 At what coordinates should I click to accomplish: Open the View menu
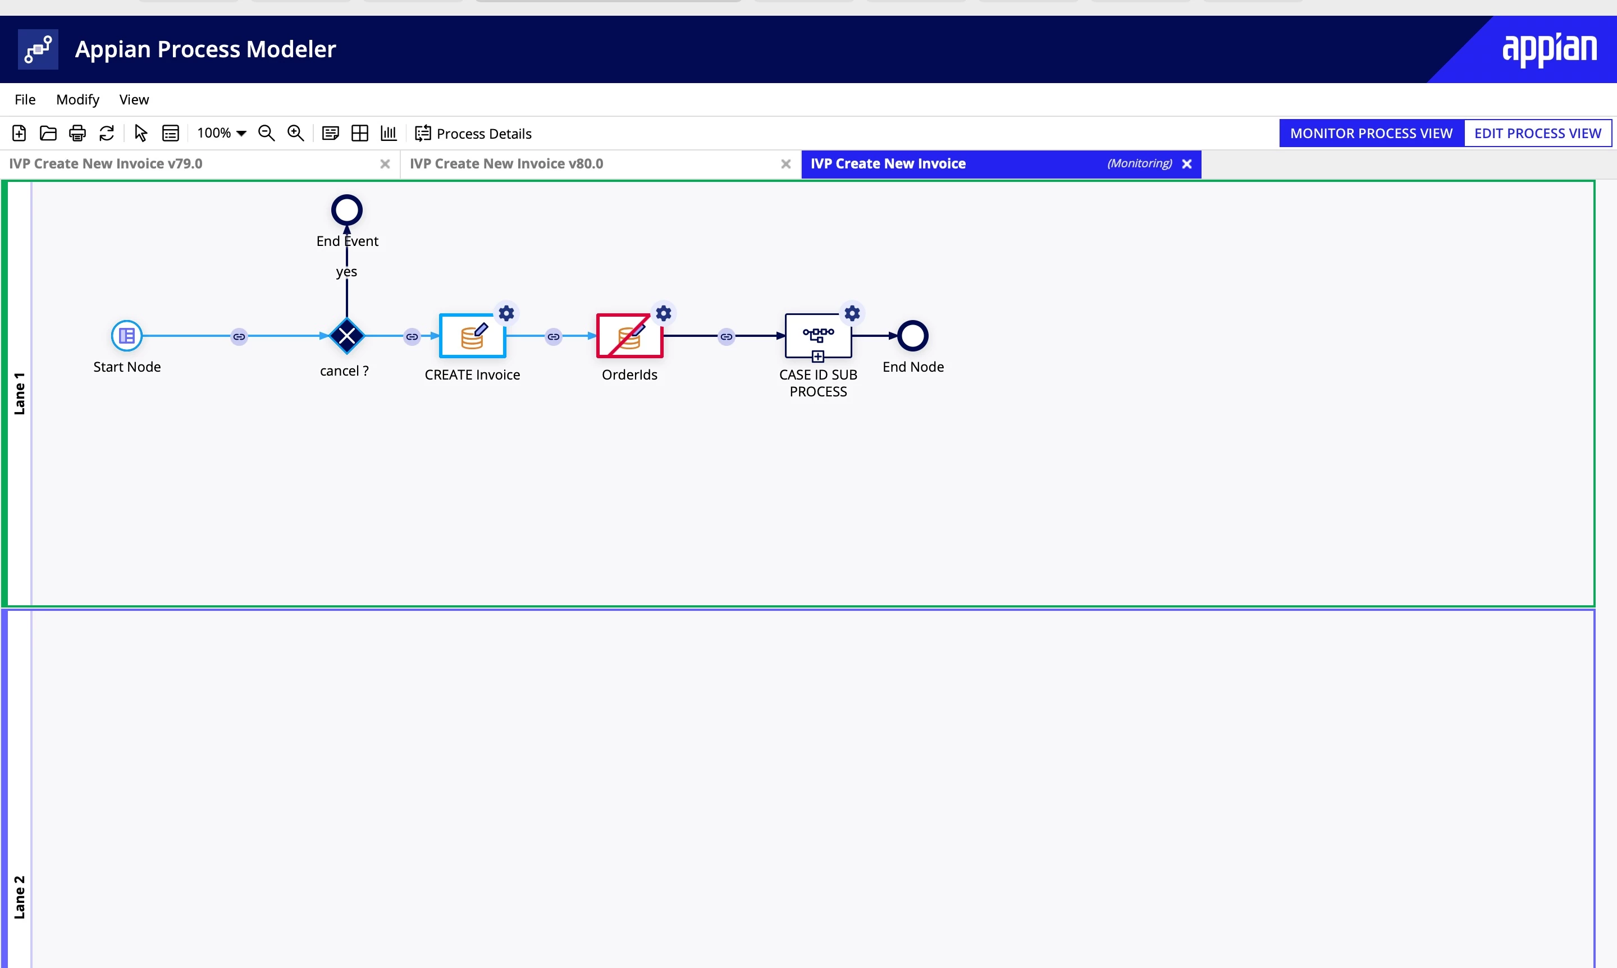(134, 99)
